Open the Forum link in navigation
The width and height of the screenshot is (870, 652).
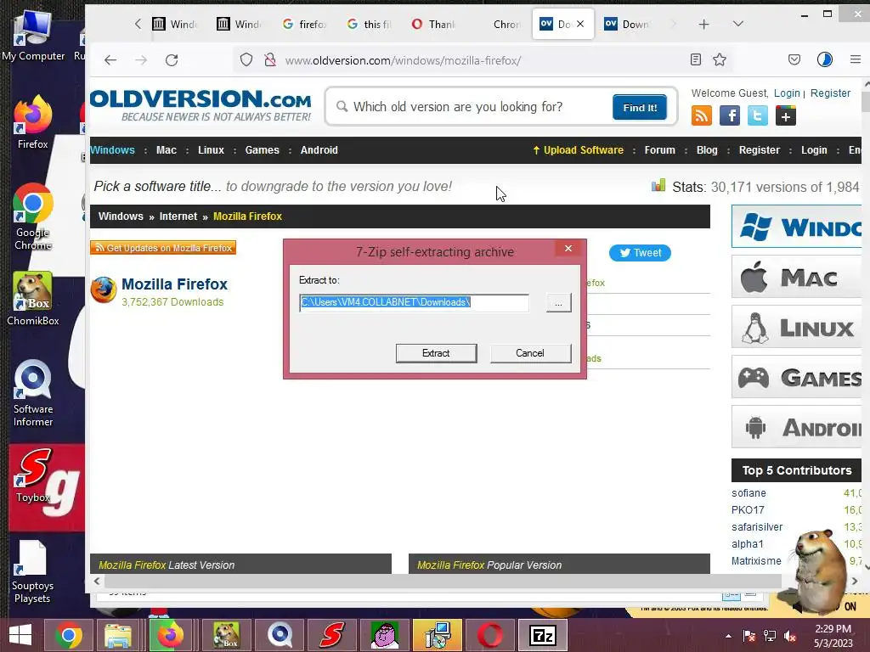(659, 150)
